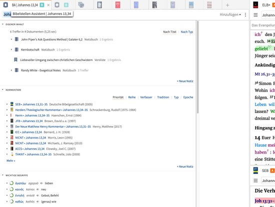Open the tab with the dark photo book cover
This screenshot has height=207, width=275.
pyautogui.click(x=154, y=5)
